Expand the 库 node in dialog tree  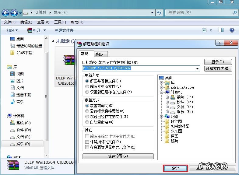point(162,82)
